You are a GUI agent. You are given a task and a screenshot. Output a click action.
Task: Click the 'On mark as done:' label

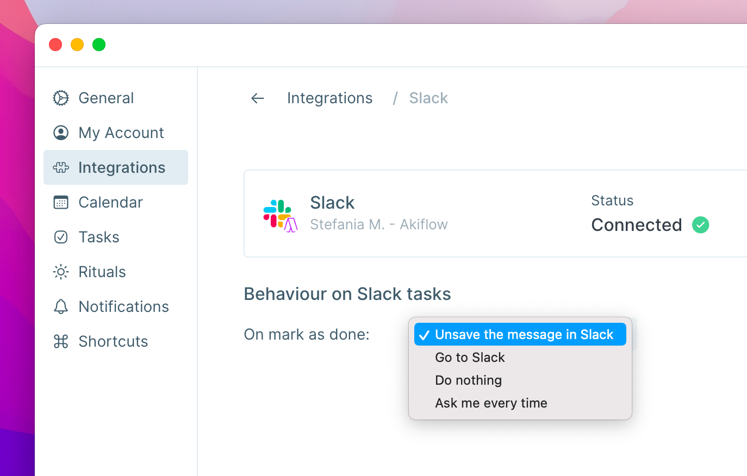pos(307,334)
